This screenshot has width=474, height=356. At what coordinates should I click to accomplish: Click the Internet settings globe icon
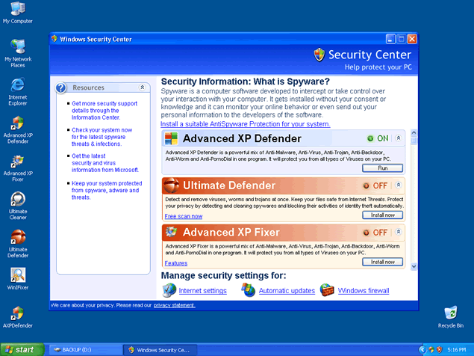pyautogui.click(x=169, y=290)
